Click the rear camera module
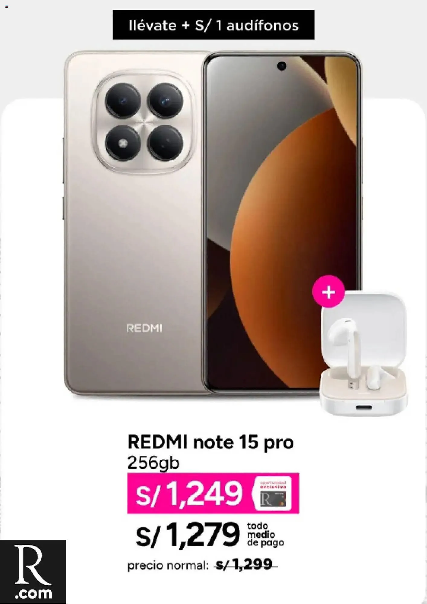The height and width of the screenshot is (604, 427). point(144,122)
